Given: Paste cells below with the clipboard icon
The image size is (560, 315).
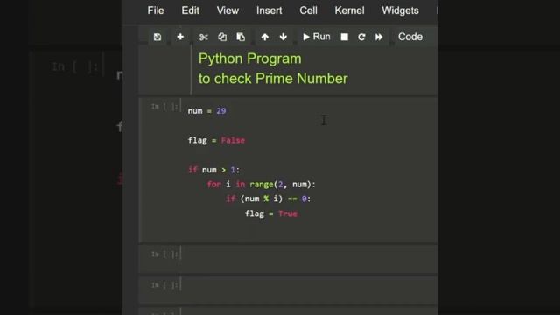Looking at the screenshot, I should [241, 37].
